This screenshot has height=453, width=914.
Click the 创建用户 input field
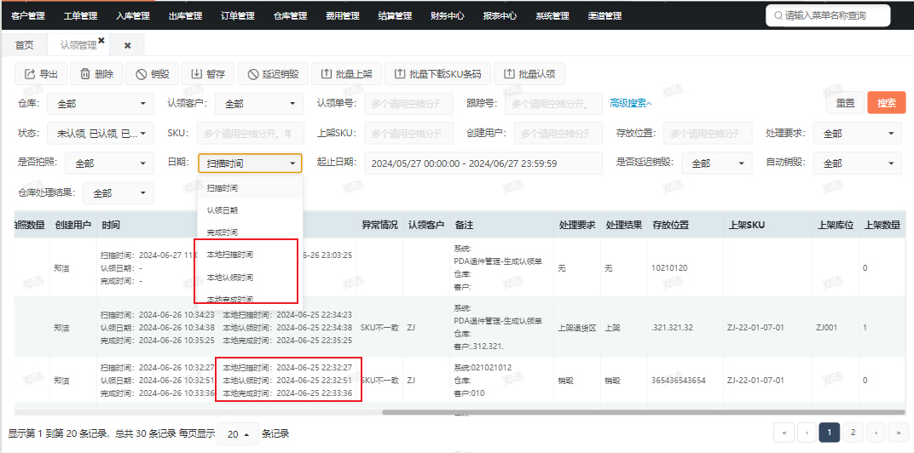pos(558,134)
